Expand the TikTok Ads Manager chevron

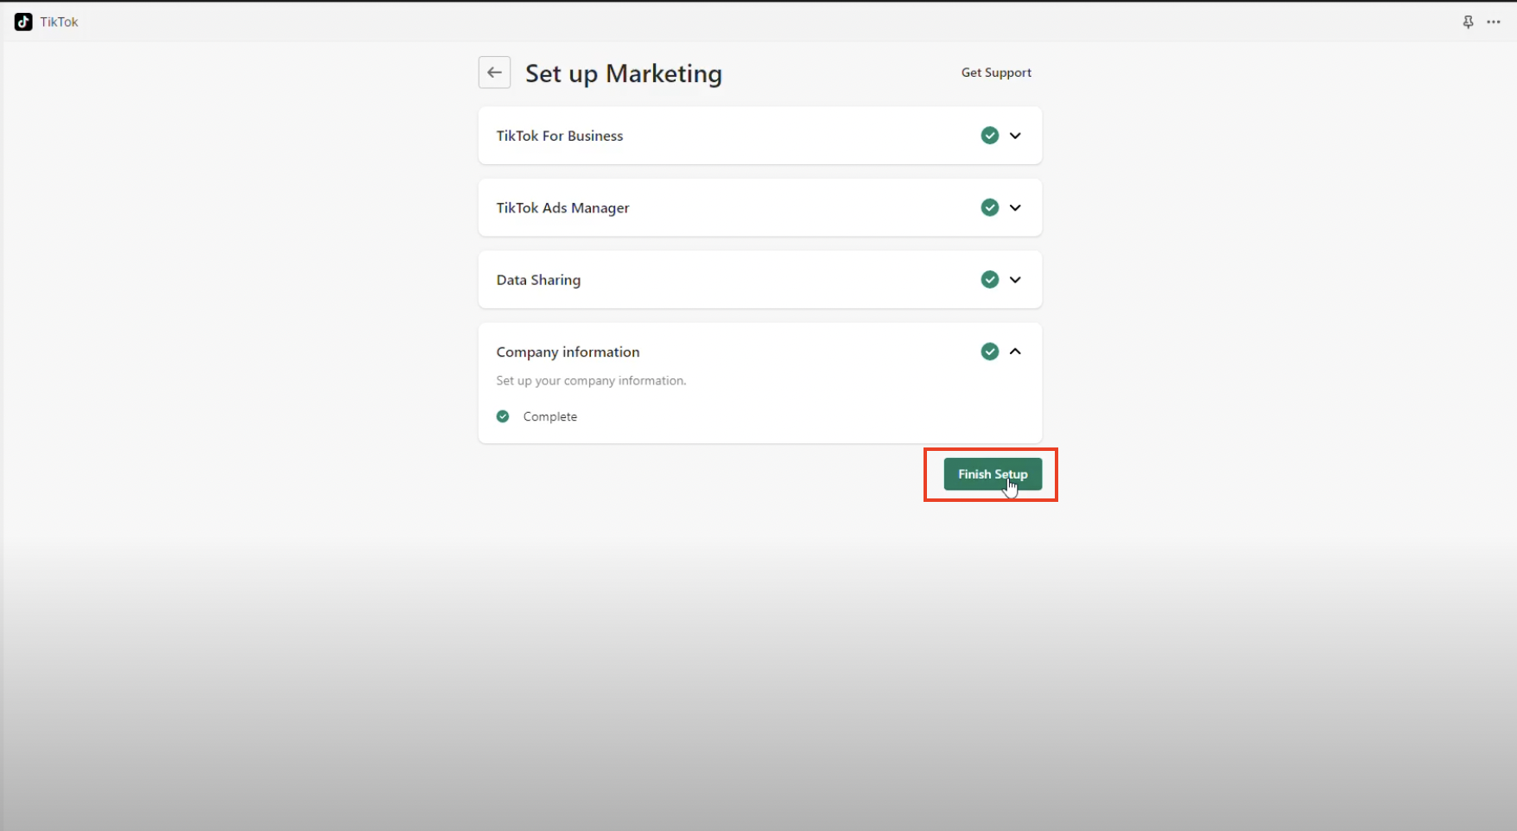click(x=1015, y=207)
